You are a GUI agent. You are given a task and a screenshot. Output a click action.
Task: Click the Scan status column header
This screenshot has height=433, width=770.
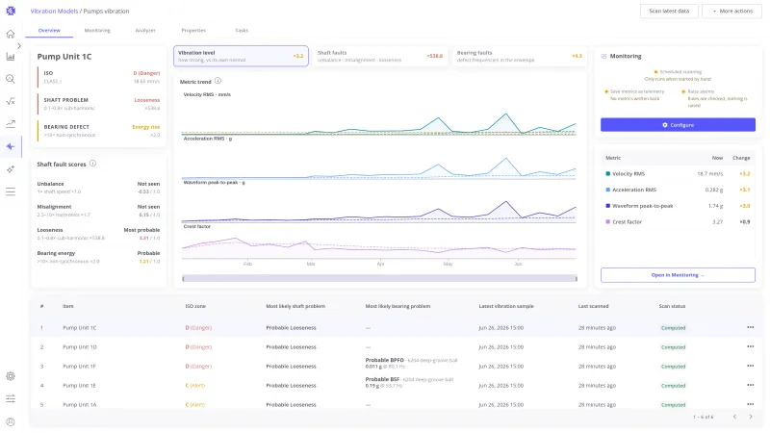672,306
